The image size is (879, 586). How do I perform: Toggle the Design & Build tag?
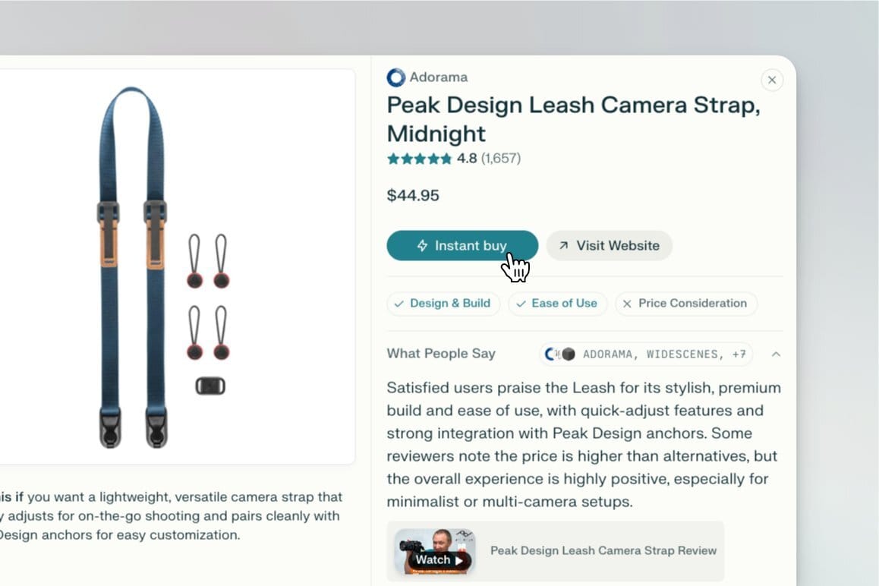443,304
